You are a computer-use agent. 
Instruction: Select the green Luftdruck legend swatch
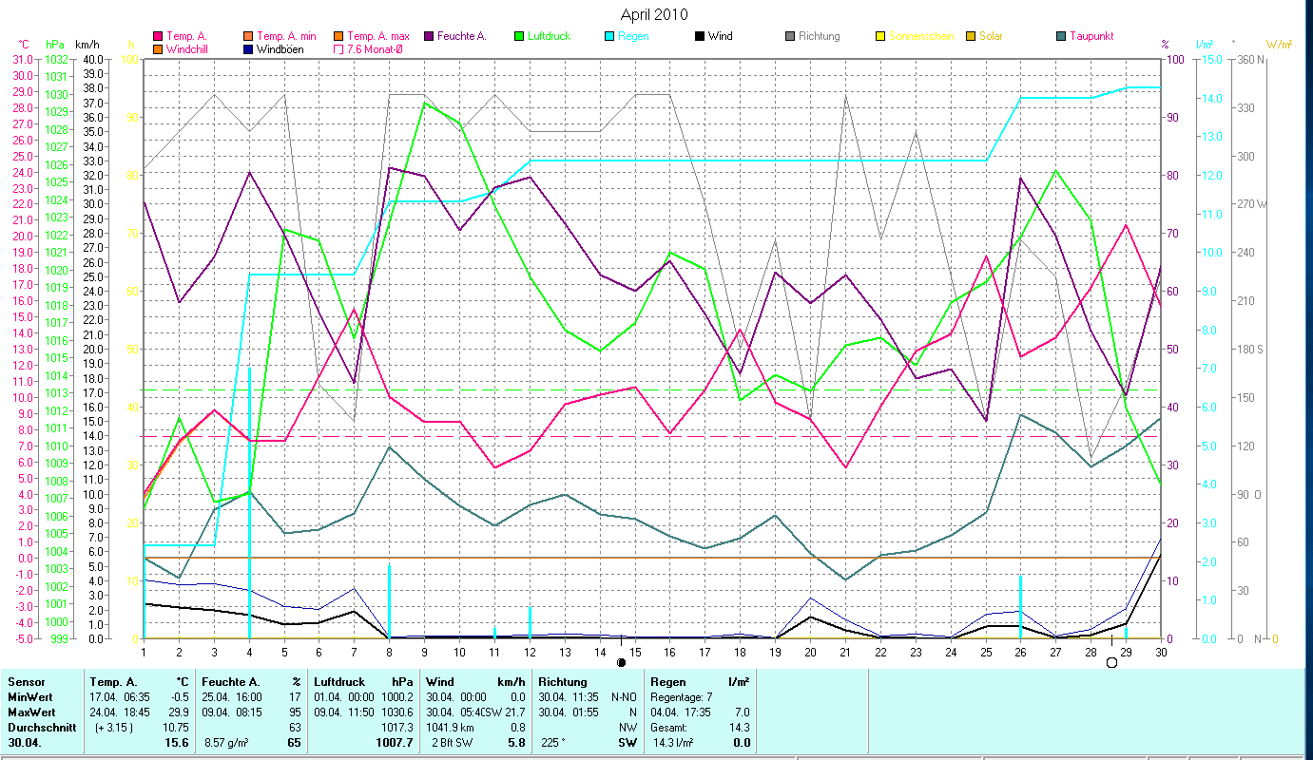click(519, 36)
